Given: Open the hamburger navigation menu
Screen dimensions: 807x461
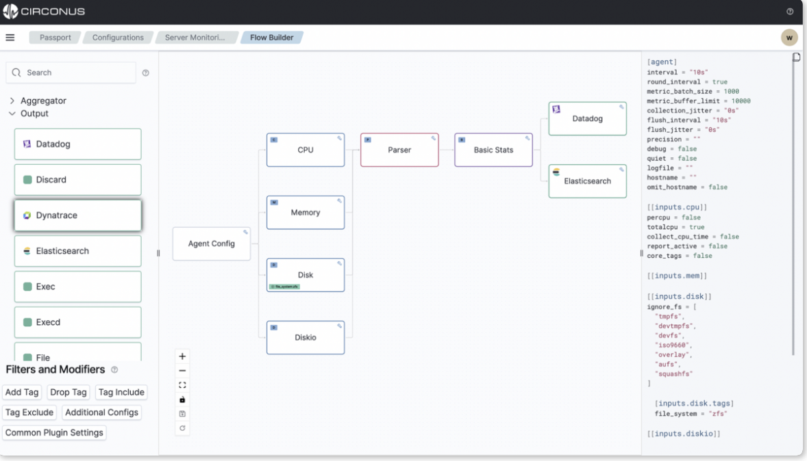Looking at the screenshot, I should point(10,38).
